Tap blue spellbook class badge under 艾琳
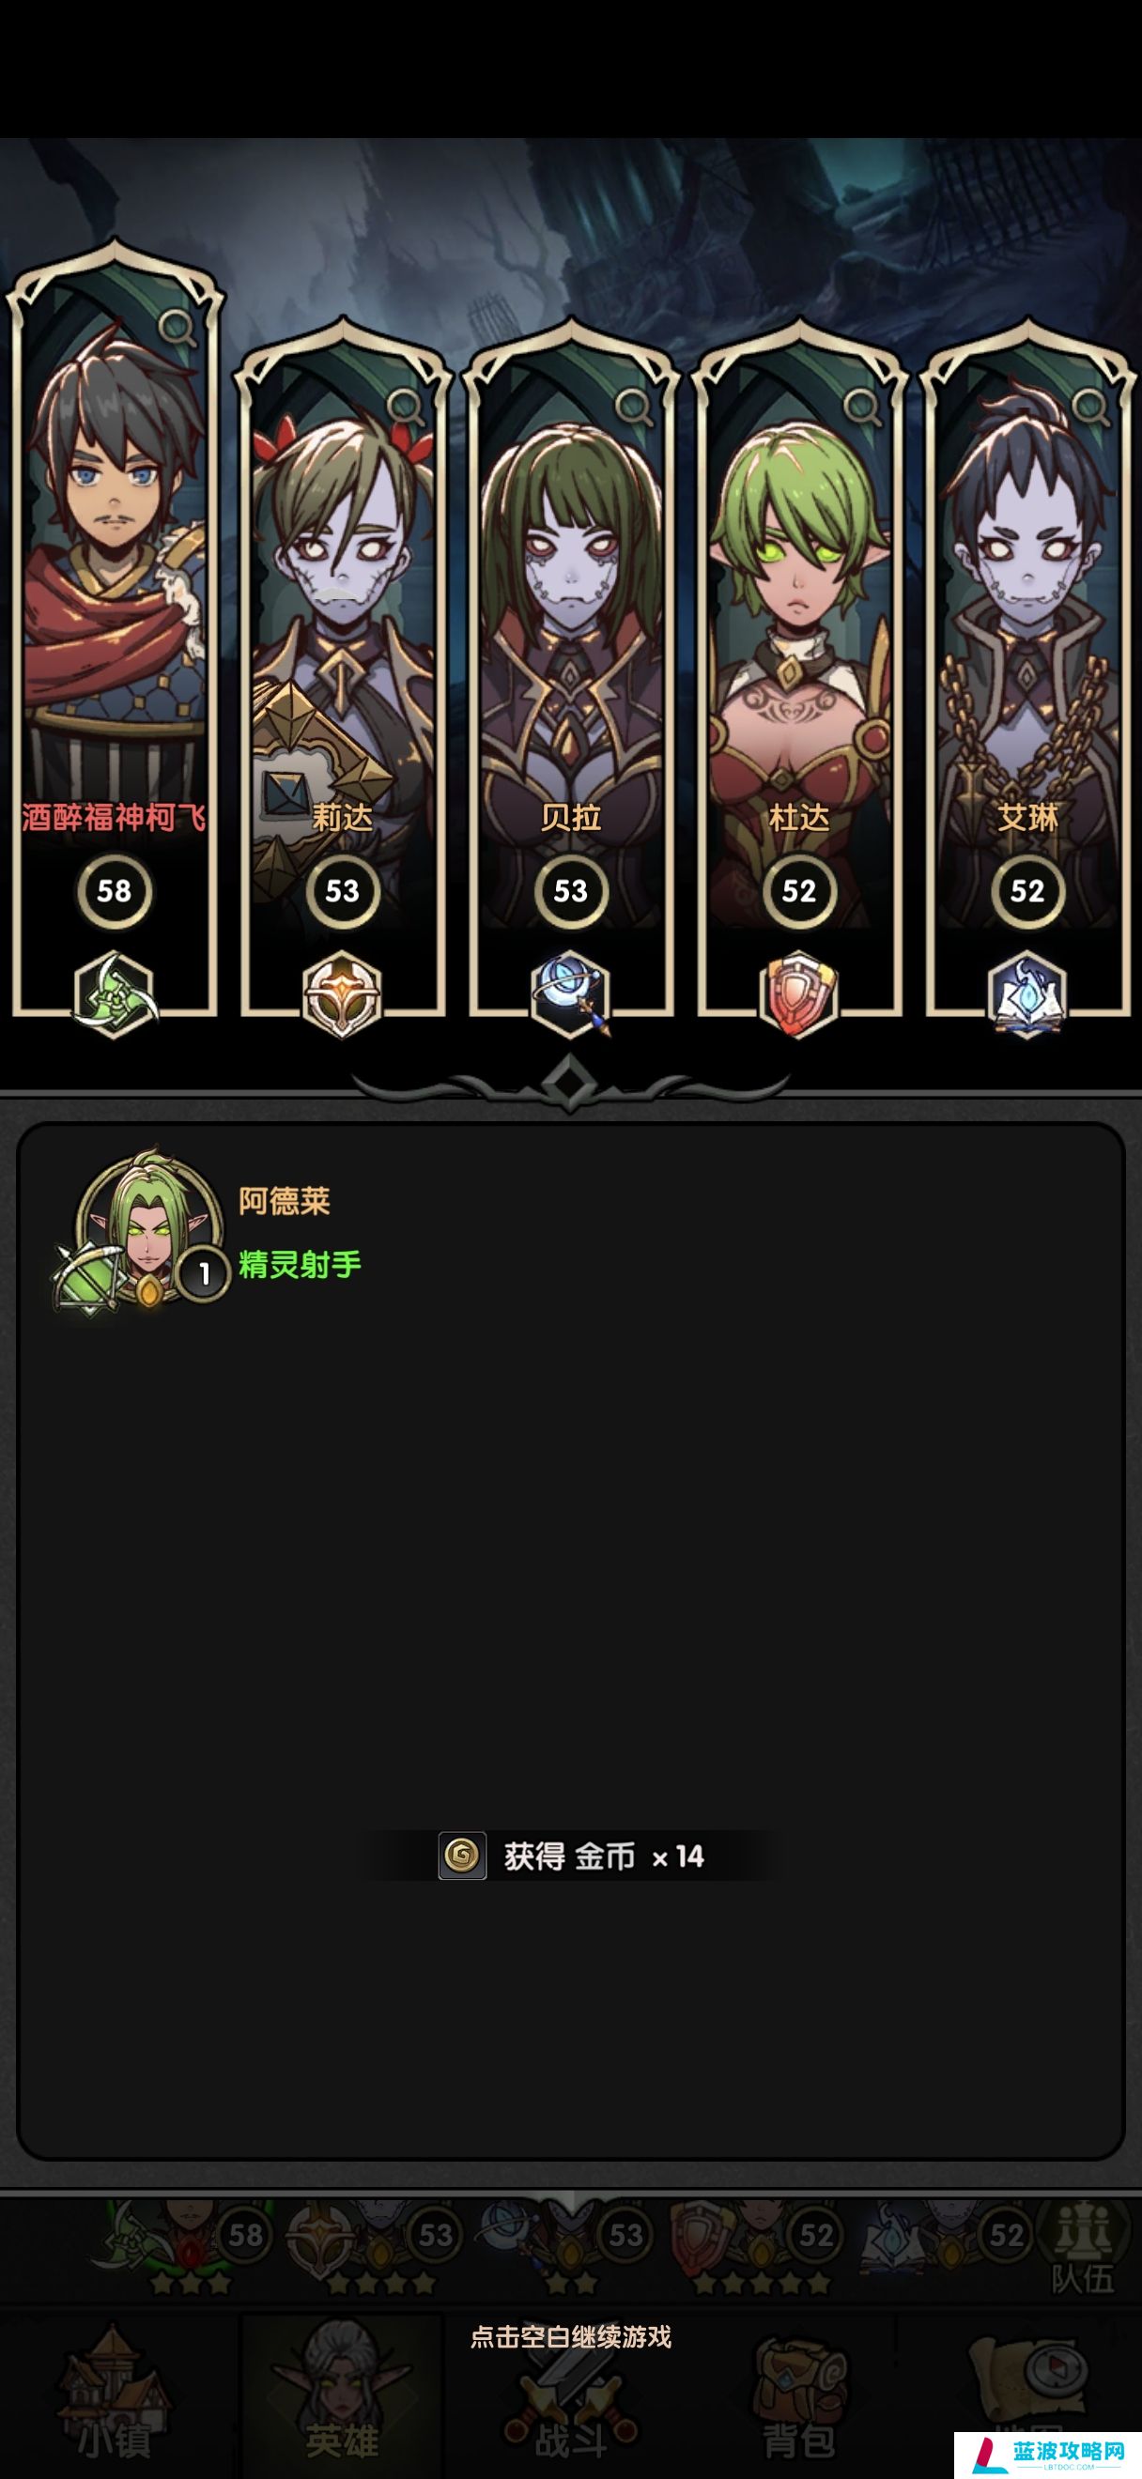Viewport: 1142px width, 2479px height. [1027, 994]
